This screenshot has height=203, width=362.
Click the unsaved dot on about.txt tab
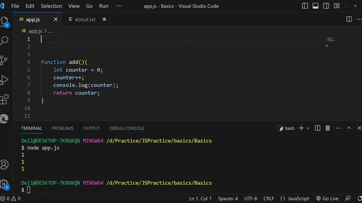(104, 20)
